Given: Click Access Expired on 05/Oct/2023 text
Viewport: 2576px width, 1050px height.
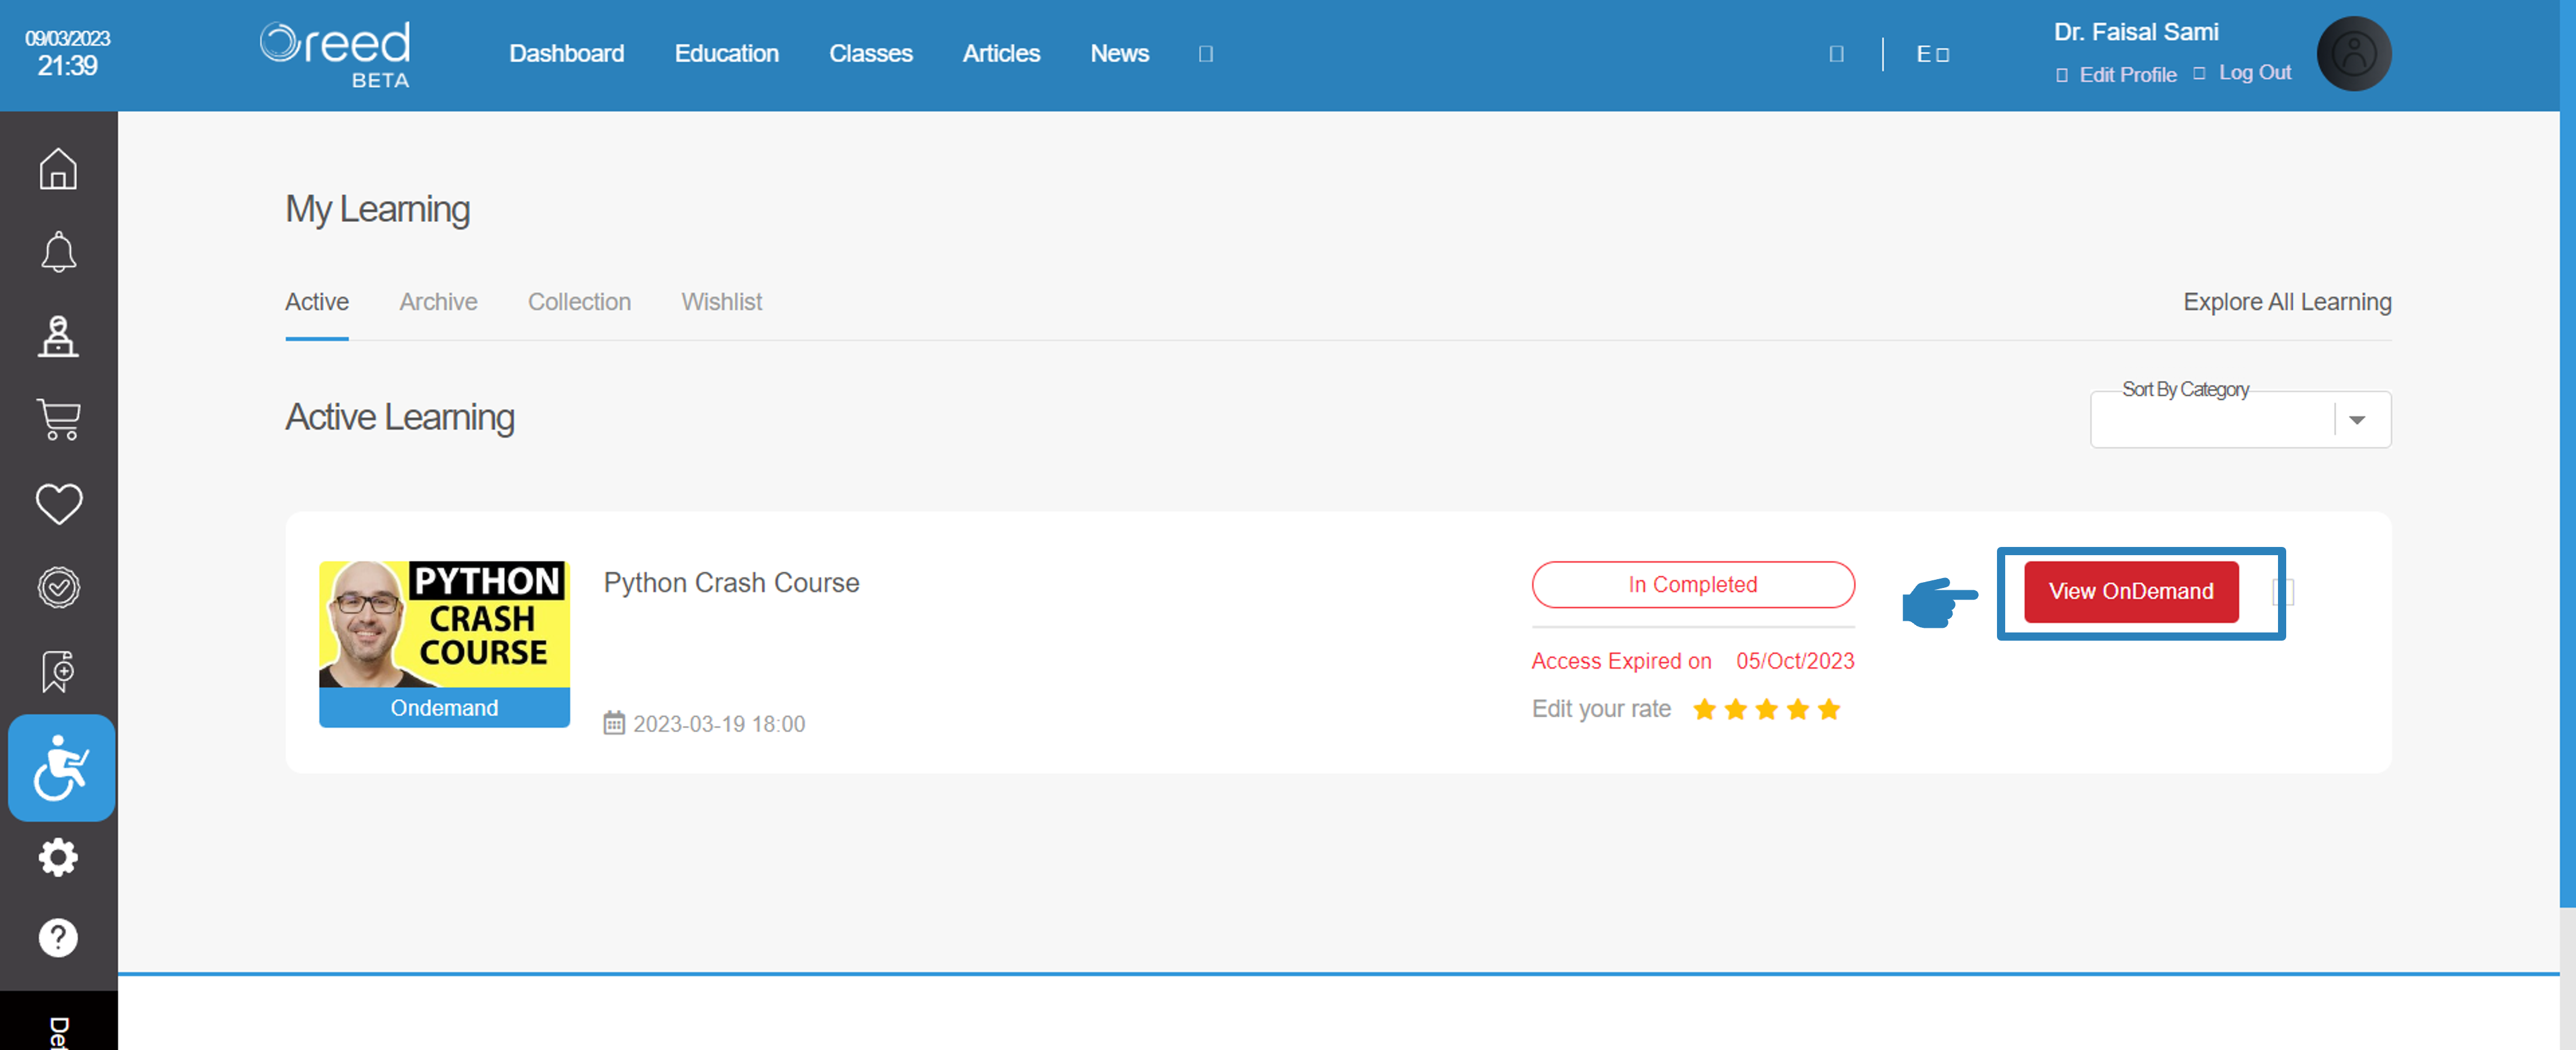Looking at the screenshot, I should (x=1693, y=661).
